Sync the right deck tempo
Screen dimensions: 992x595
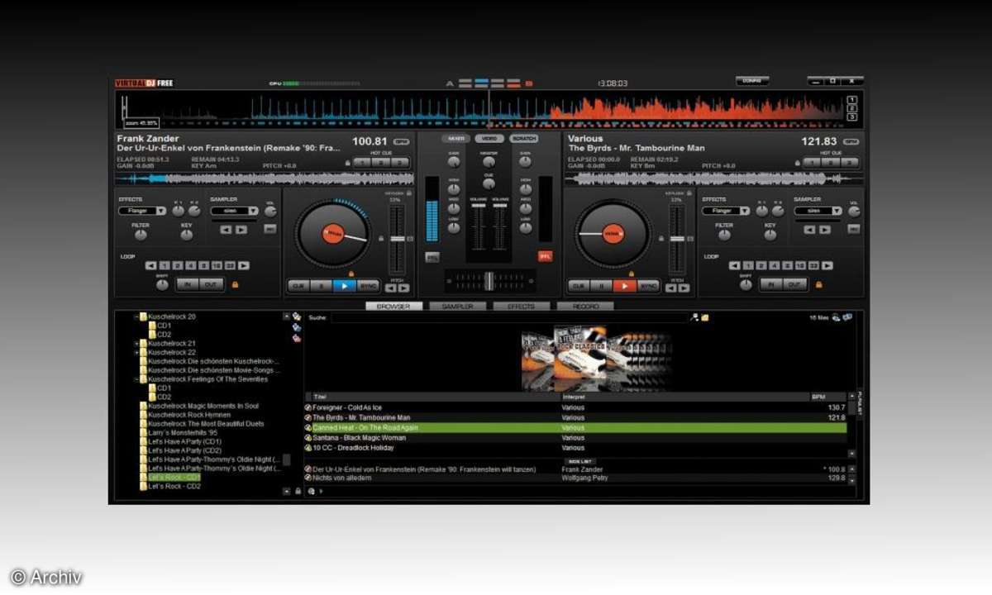(x=649, y=286)
